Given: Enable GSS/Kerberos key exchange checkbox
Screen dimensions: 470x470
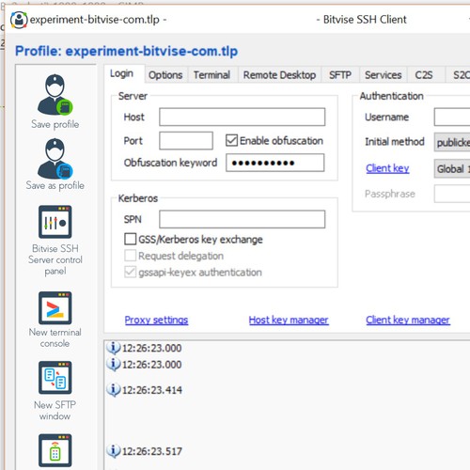Looking at the screenshot, I should (x=130, y=239).
